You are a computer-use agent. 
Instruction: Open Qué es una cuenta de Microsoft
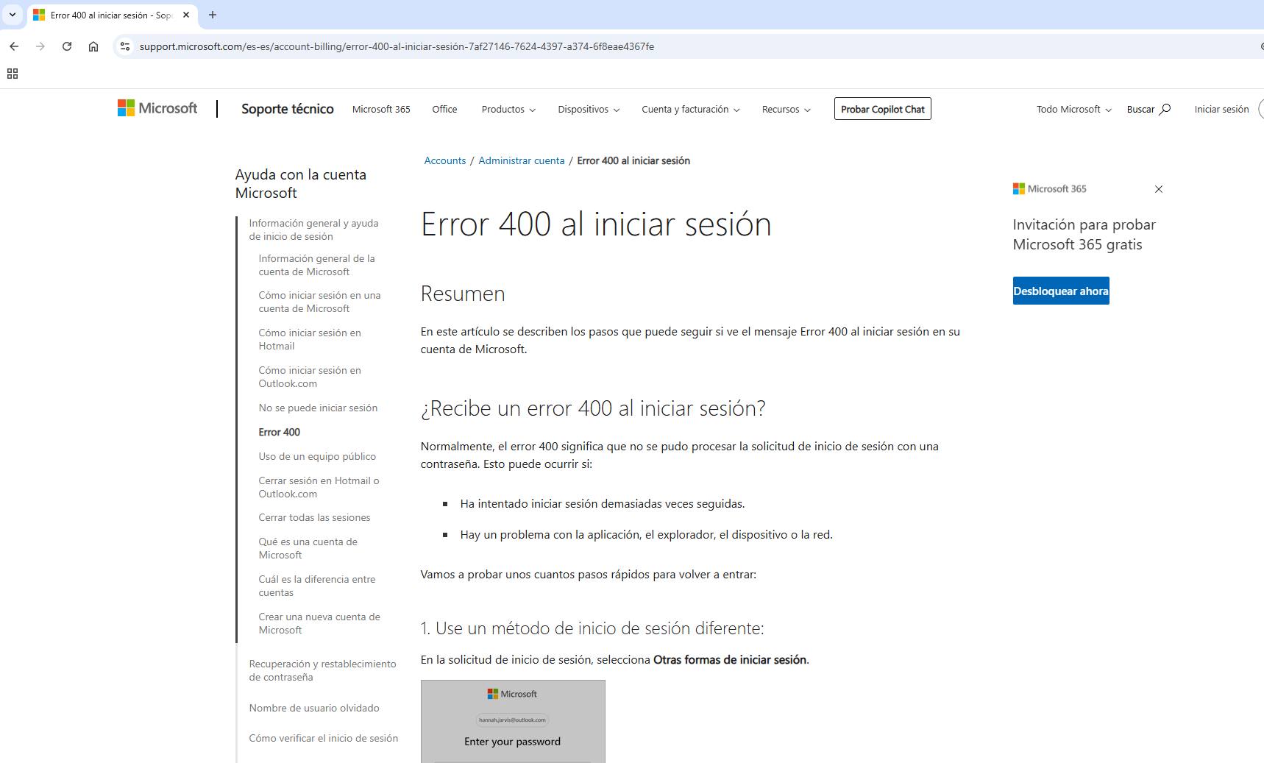308,548
